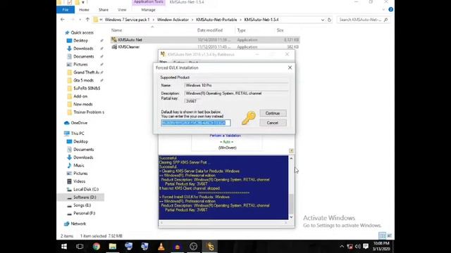Click the Search KMSAuto-Net box
The height and width of the screenshot is (253, 451).
364,20
